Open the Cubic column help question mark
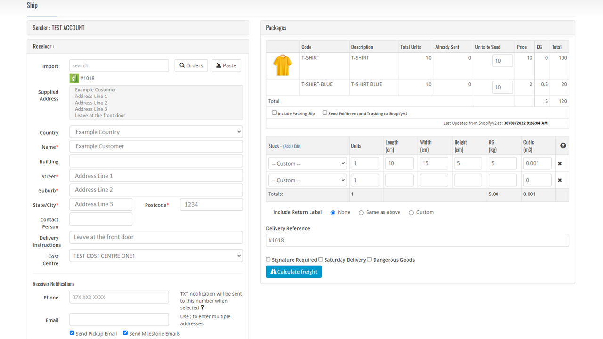 point(562,145)
